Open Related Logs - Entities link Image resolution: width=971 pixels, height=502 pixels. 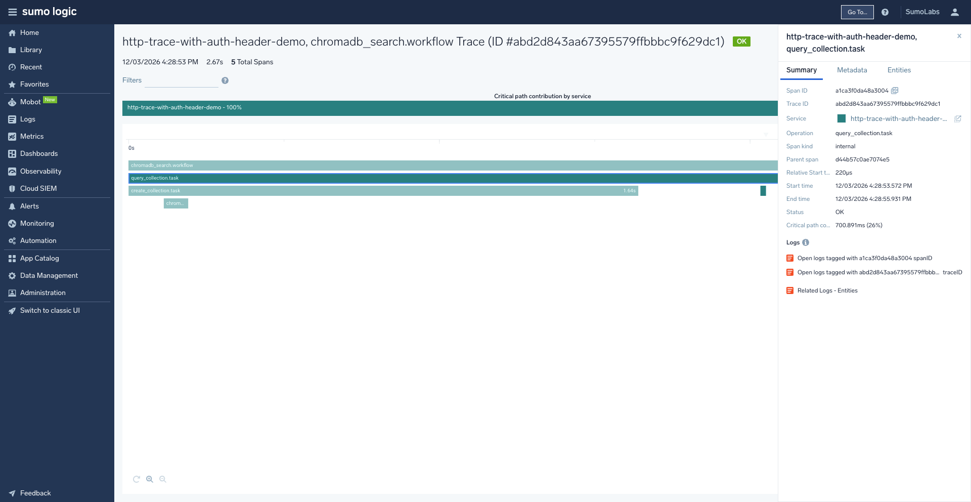827,290
